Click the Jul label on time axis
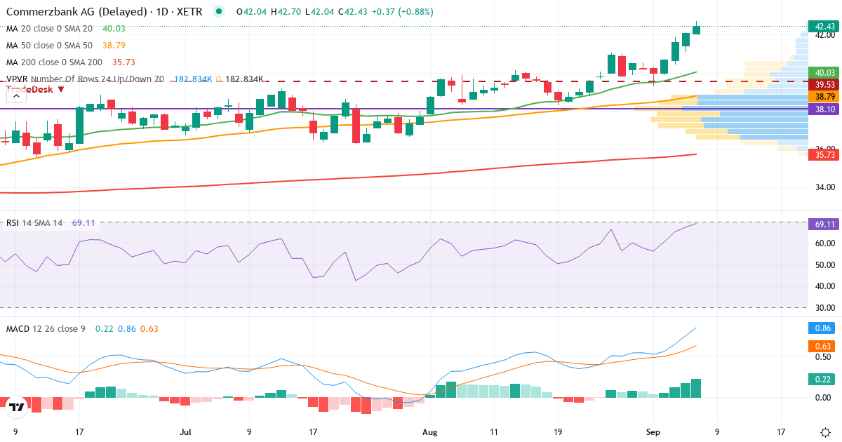This screenshot has width=842, height=442. tap(185, 431)
